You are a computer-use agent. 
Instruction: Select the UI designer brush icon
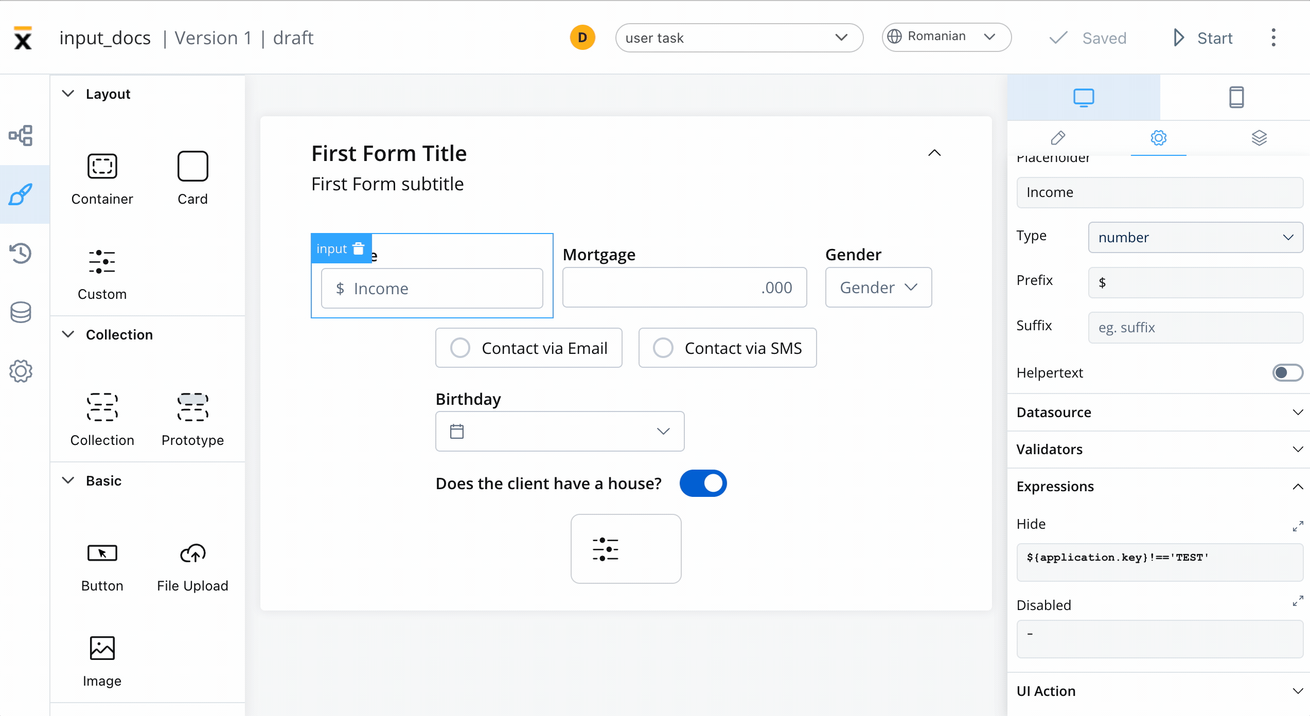tap(21, 194)
